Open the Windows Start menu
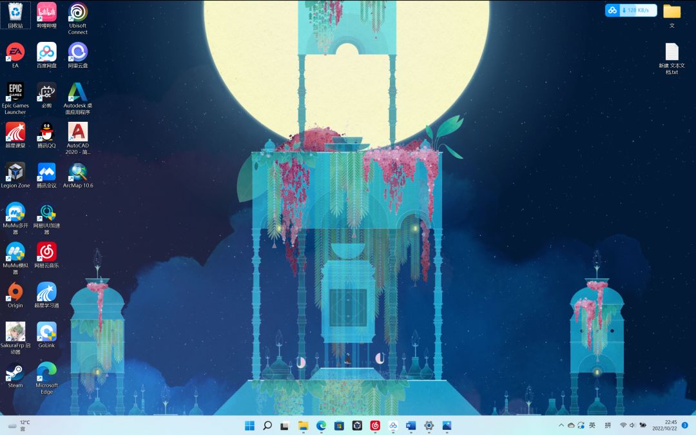The width and height of the screenshot is (696, 435). [x=250, y=426]
